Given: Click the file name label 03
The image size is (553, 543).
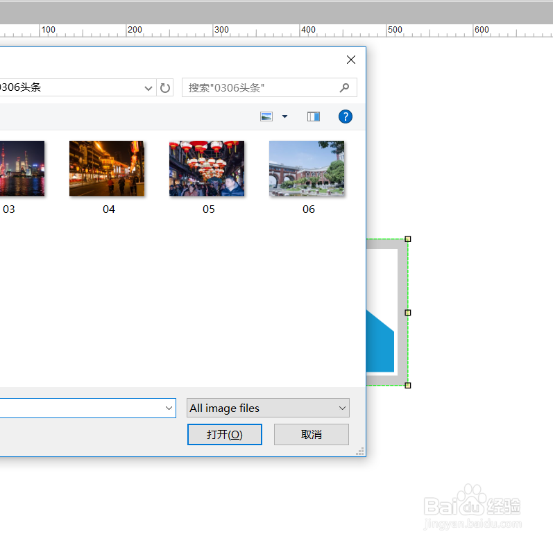Looking at the screenshot, I should click(9, 209).
